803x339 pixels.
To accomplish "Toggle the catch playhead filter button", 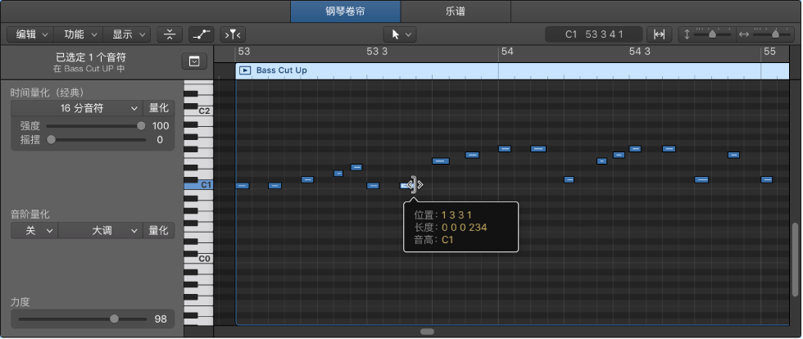I will coord(233,34).
